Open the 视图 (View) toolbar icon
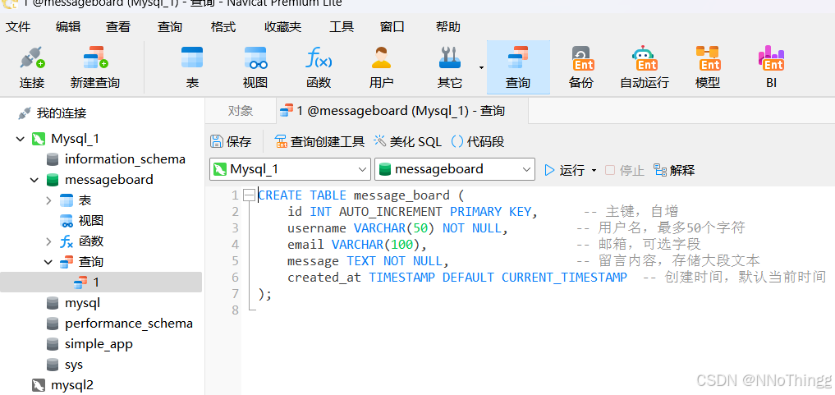Screen dimensions: 835x395 point(255,67)
